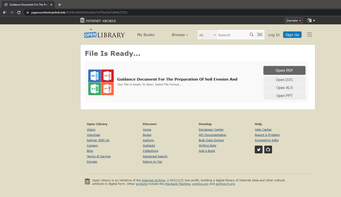The height and width of the screenshot is (197, 341).
Task: Click the Open DOC button
Action: (284, 80)
